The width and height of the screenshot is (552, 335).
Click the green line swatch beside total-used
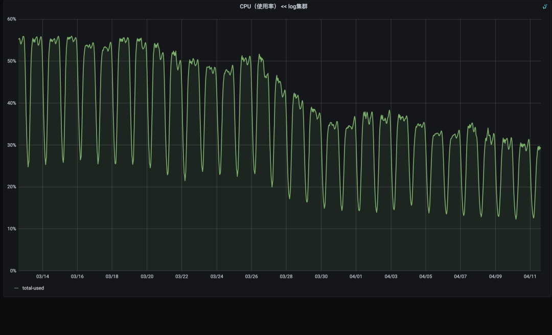click(x=16, y=288)
